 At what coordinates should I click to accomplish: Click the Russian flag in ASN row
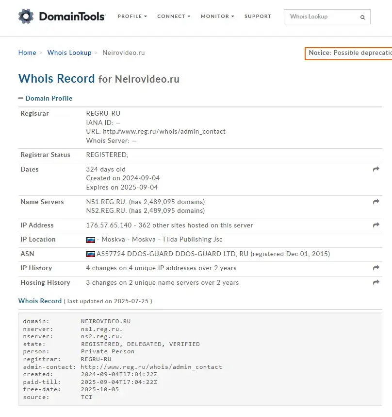(x=91, y=254)
